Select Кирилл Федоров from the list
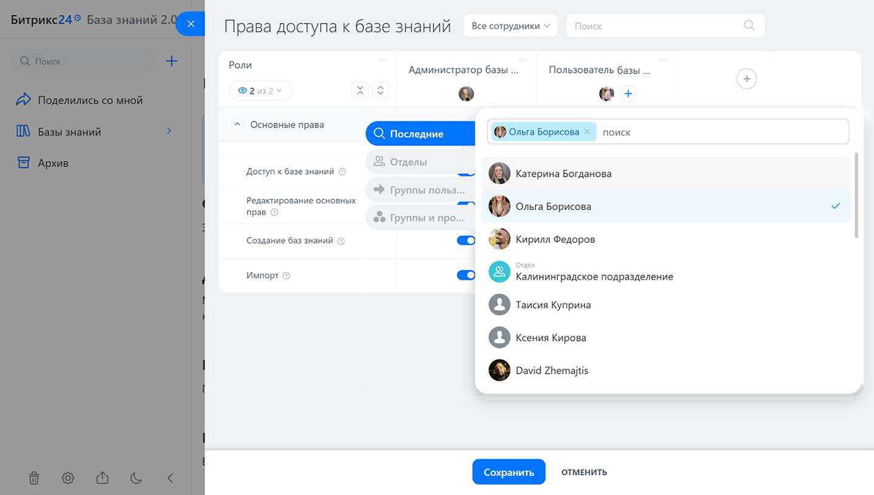Viewport: 874px width, 495px height. tap(666, 239)
